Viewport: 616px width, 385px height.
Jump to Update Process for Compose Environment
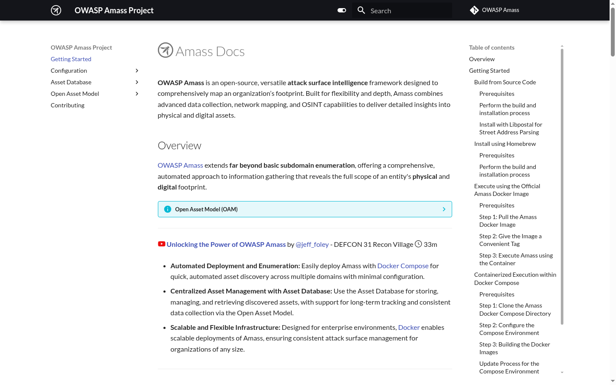coord(509,367)
